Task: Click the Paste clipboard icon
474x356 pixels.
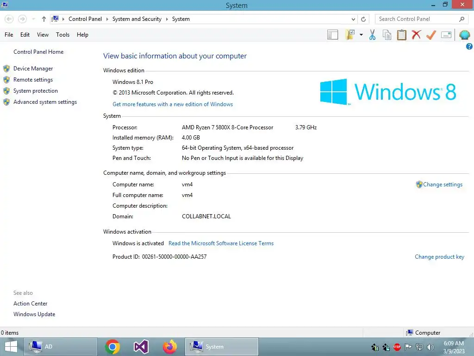Action: 401,35
